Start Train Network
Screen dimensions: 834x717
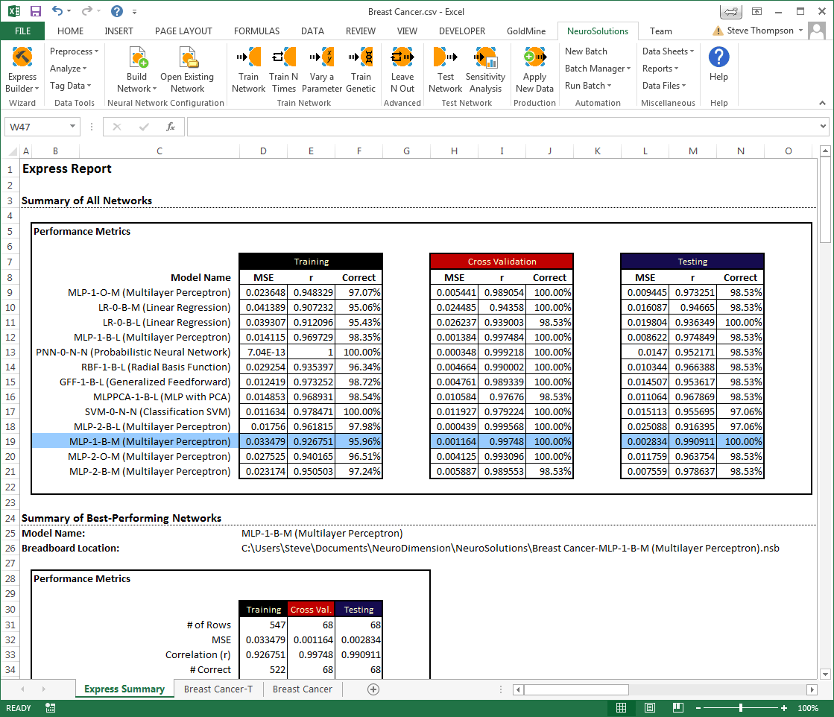pos(248,69)
